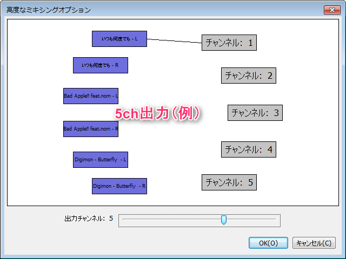346x259 pixels.
Task: Select the Digimon - Butterfly - L box
Action: tap(101, 160)
